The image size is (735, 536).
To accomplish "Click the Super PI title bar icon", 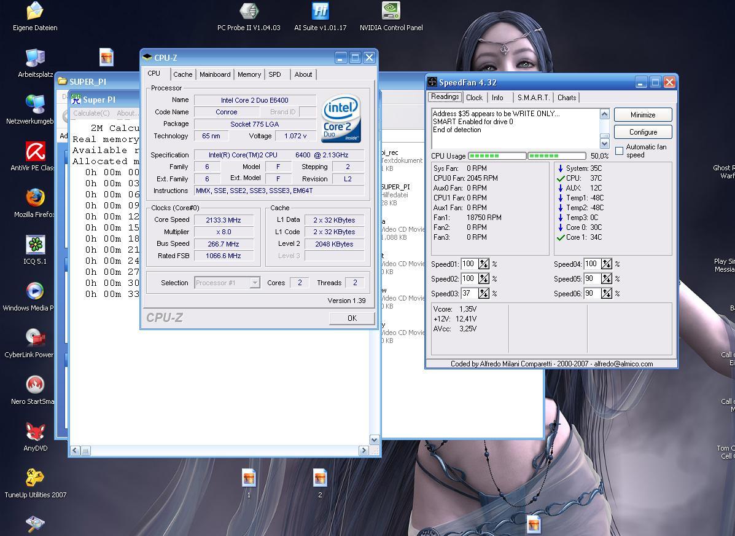I will tap(76, 99).
